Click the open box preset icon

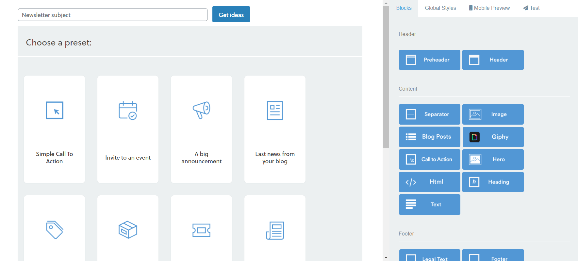pos(128,230)
